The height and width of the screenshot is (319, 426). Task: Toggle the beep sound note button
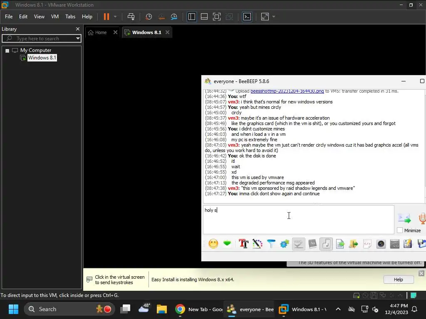326,243
